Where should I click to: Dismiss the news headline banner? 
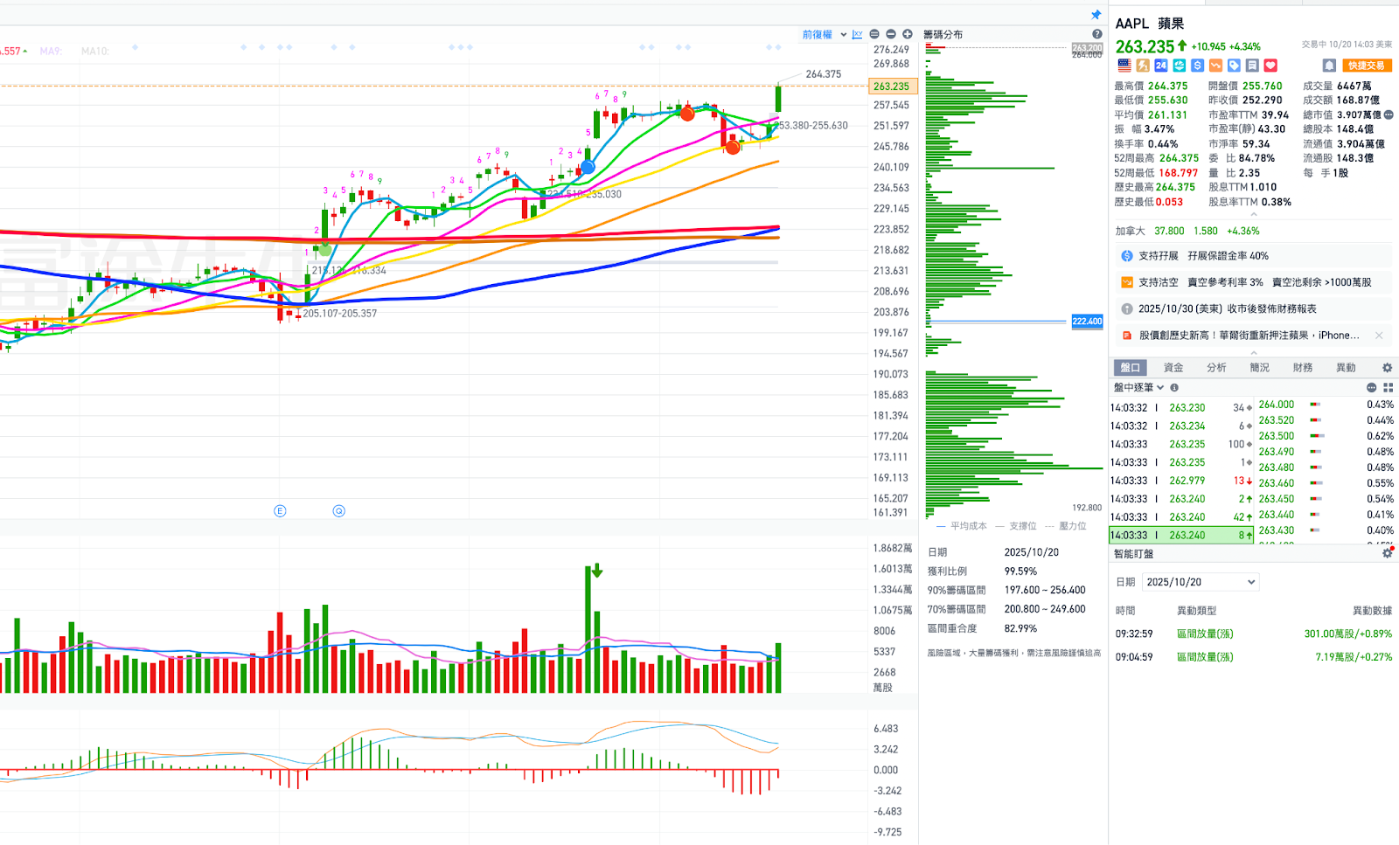click(1379, 336)
